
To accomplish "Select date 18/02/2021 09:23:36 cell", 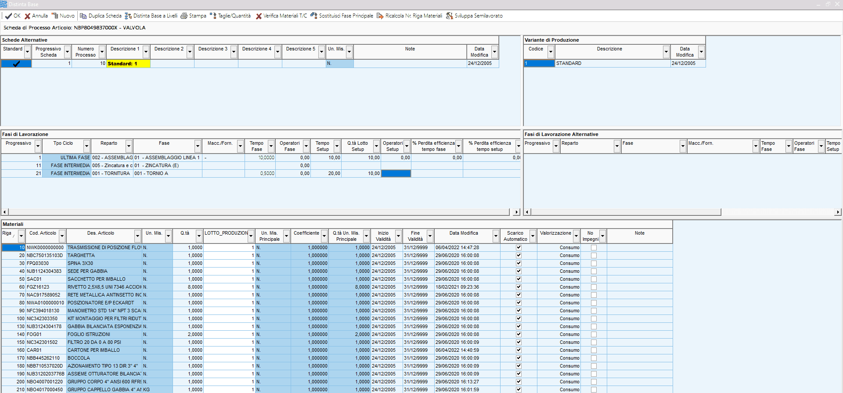I will tap(467, 287).
